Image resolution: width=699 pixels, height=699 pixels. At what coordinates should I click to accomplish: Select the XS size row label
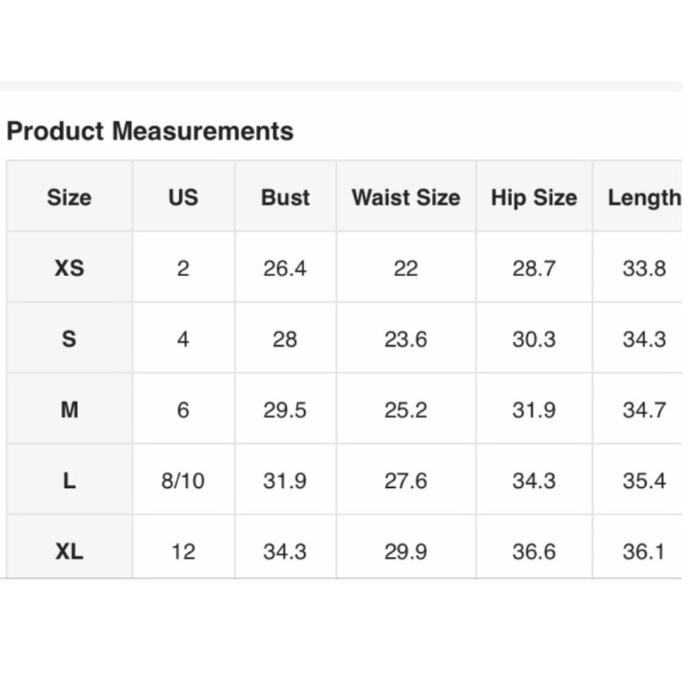[x=69, y=268]
